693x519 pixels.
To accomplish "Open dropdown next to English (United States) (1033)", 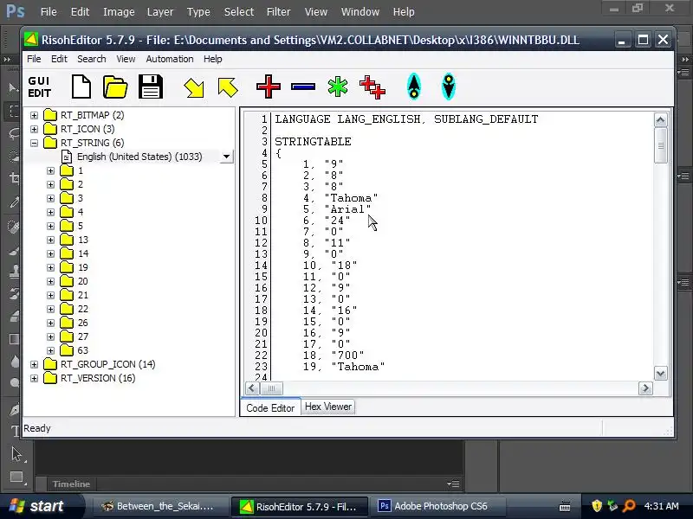I will (226, 157).
